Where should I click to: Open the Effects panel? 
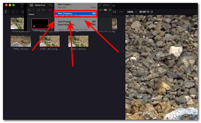[x=104, y=5]
